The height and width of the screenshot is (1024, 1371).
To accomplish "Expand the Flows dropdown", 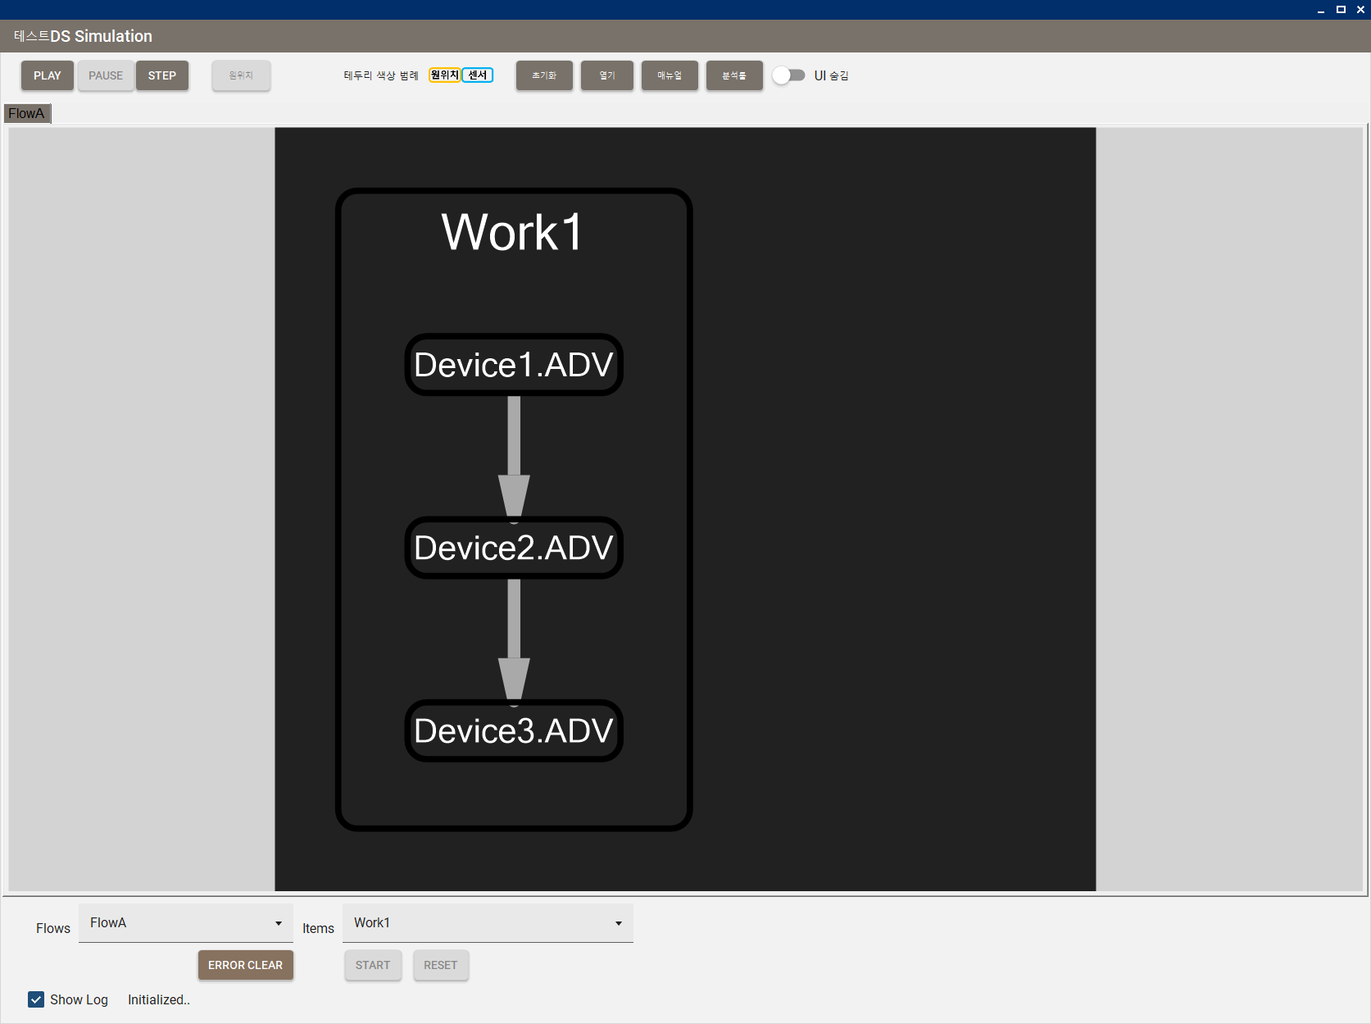I will click(x=185, y=923).
